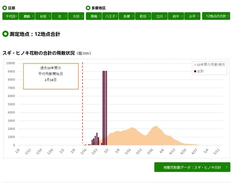Click the 4/20 x-axis date label
The height and width of the screenshot is (184, 233).
coord(183,151)
